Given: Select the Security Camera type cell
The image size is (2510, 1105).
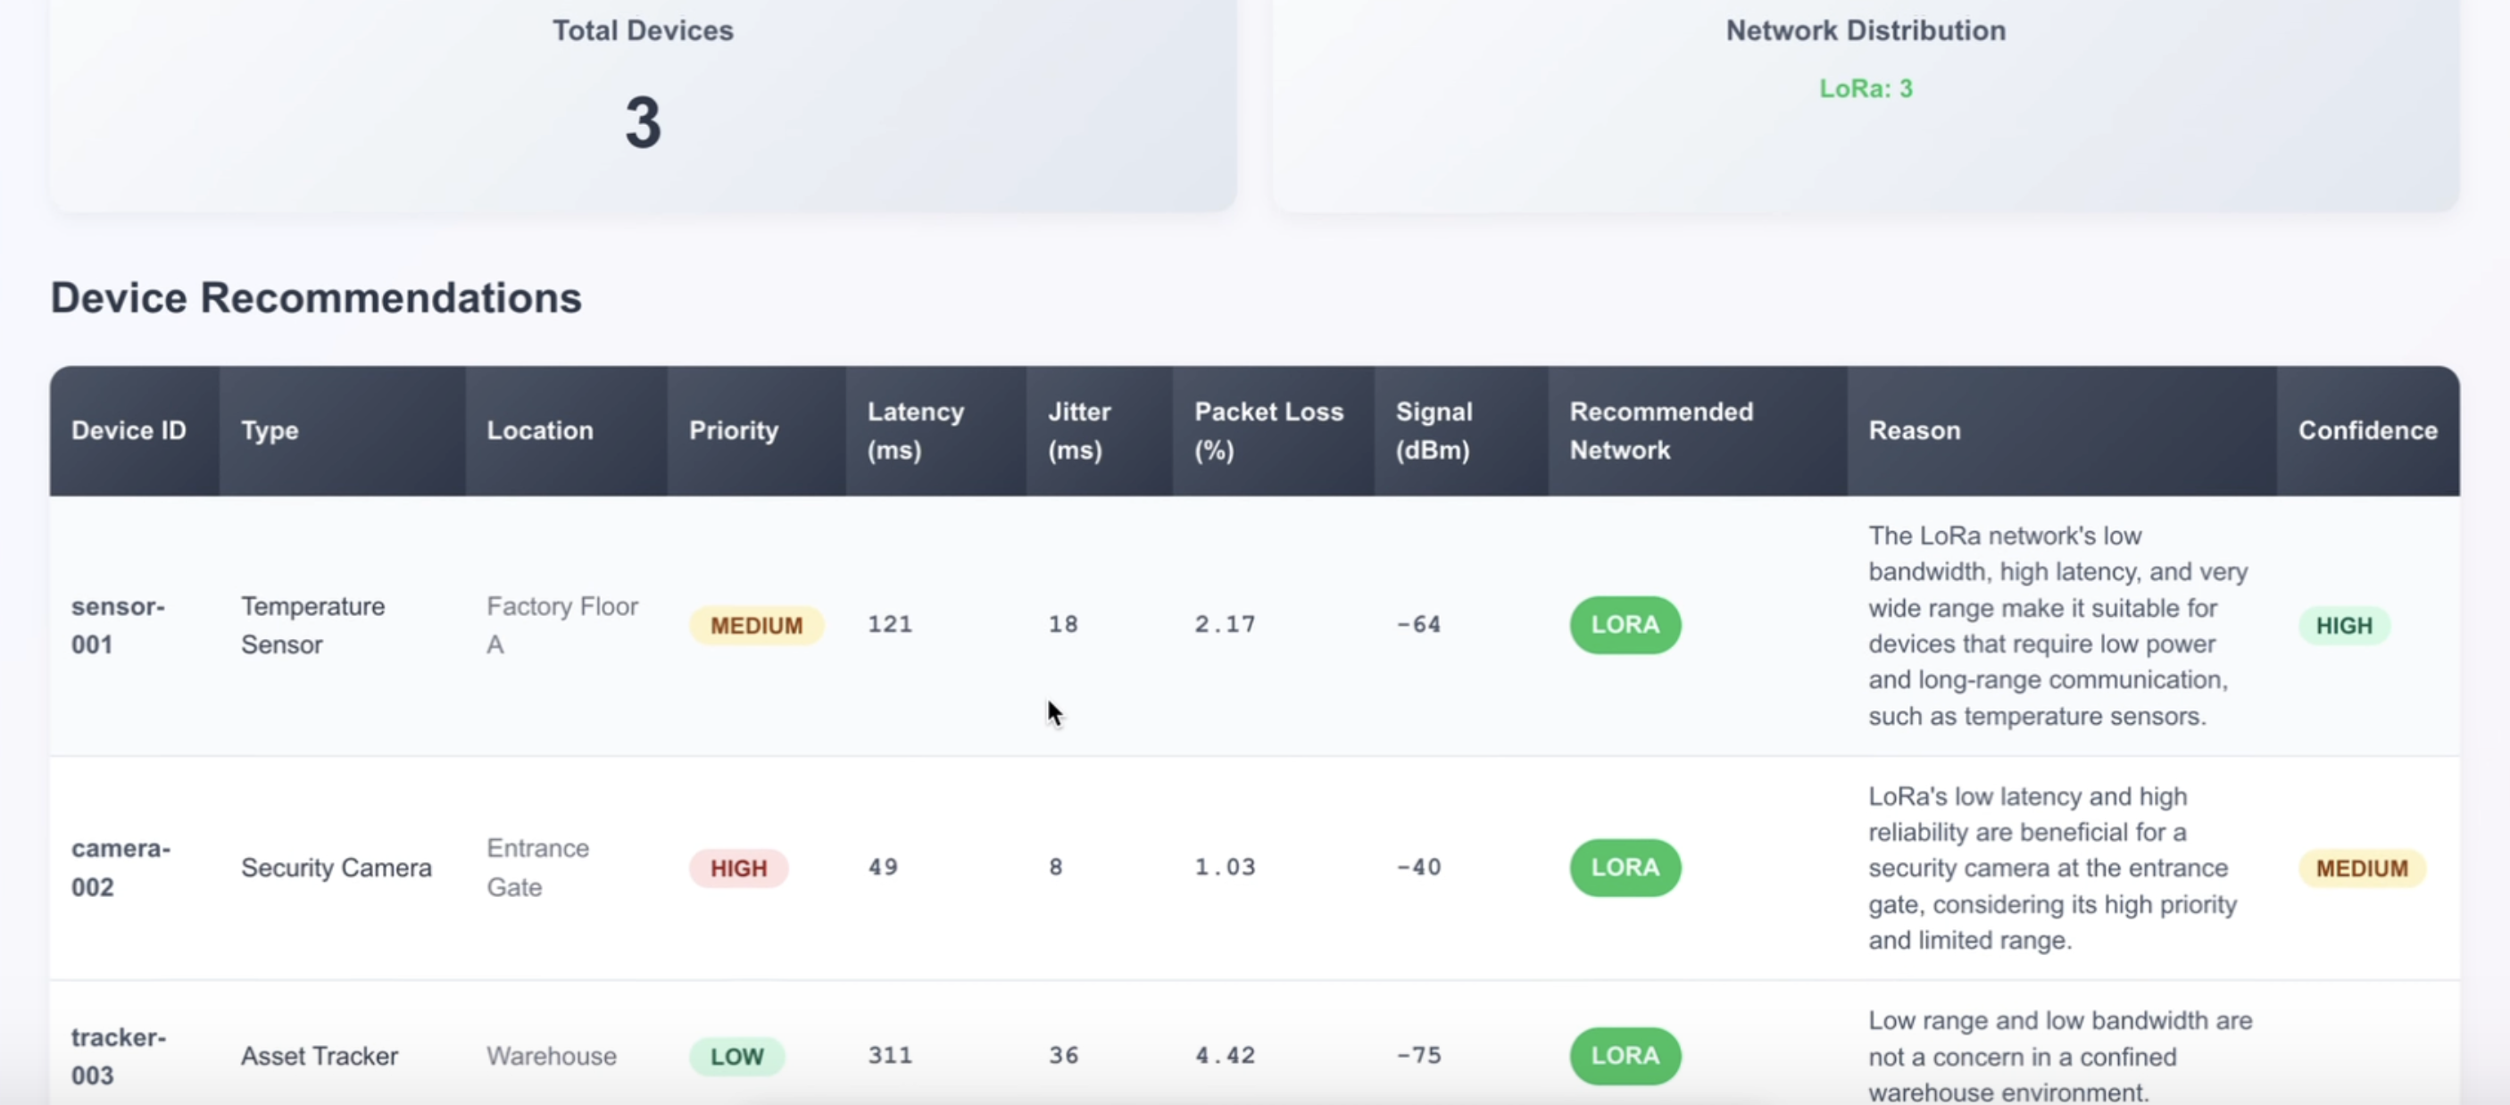Looking at the screenshot, I should pyautogui.click(x=337, y=868).
